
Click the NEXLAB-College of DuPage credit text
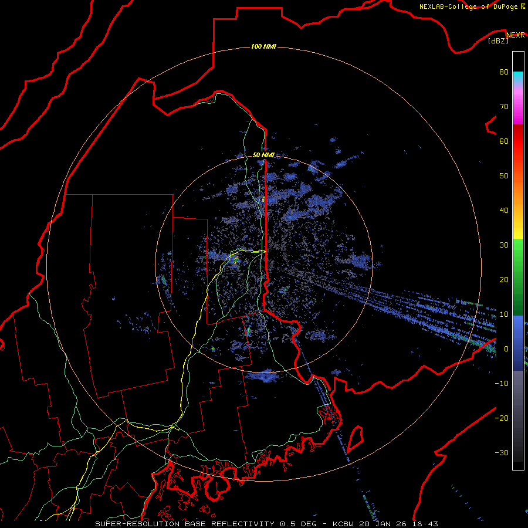[x=472, y=6]
